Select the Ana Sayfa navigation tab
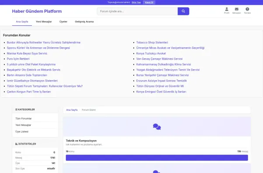Viewport: 263px width, 173px height. (22, 21)
